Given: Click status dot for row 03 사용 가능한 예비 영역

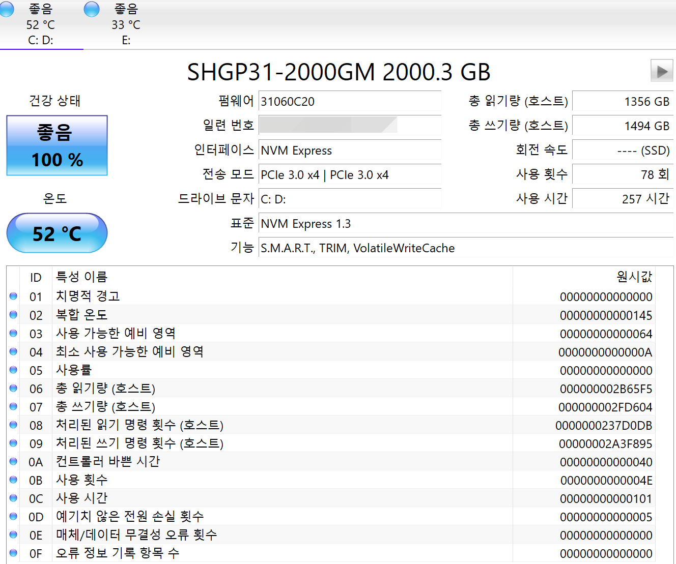Looking at the screenshot, I should click(x=13, y=333).
